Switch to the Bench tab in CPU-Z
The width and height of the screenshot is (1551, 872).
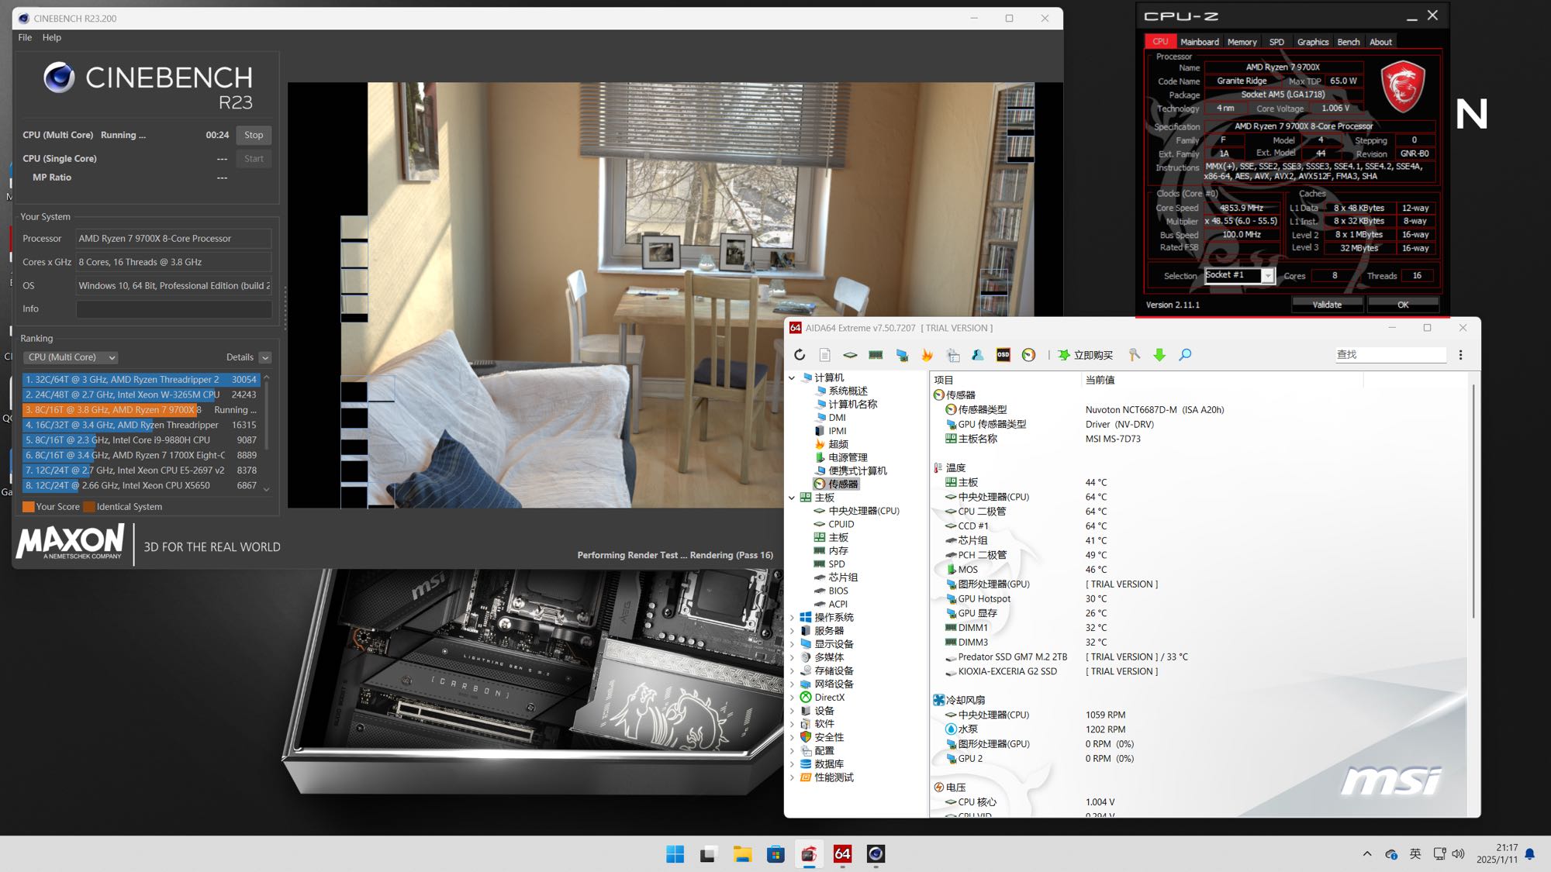coord(1348,42)
